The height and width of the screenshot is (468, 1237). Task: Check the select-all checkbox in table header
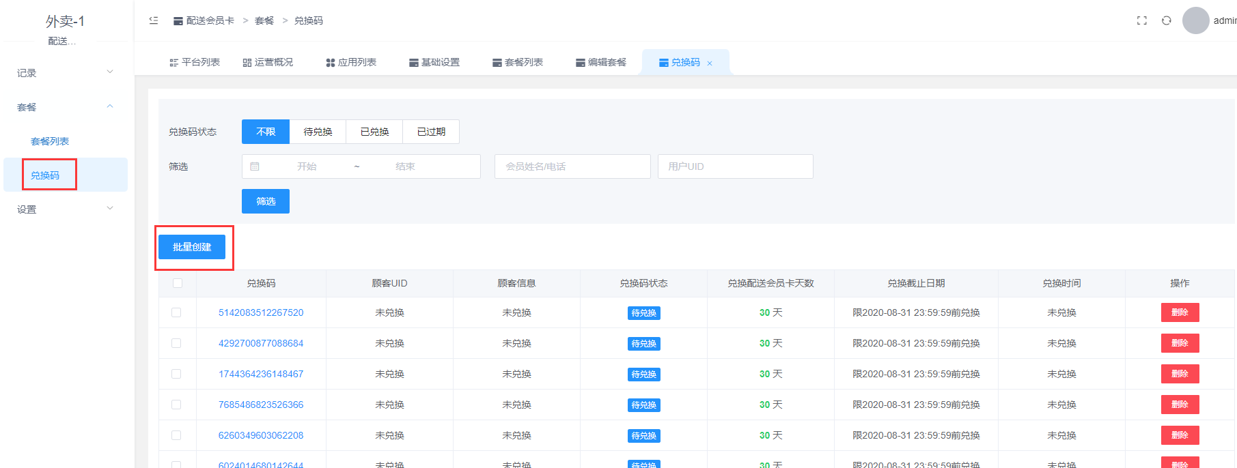click(178, 283)
